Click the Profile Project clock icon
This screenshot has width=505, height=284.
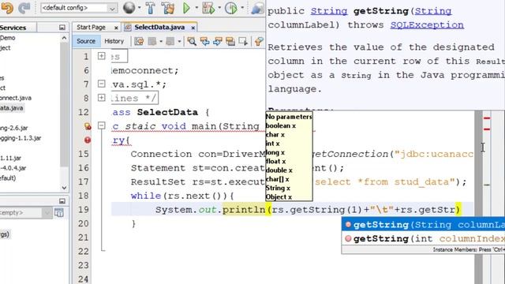[231, 8]
